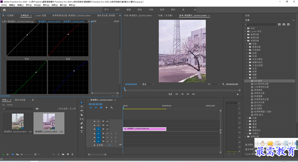Step back one frame in Program Monitor
298x162 pixels.
182,94
